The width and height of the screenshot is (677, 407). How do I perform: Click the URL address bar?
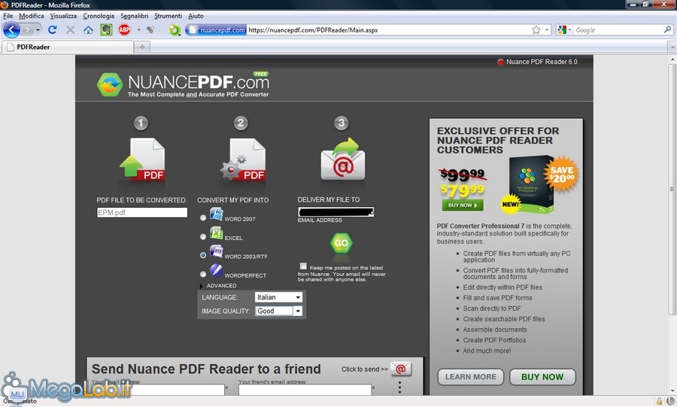[389, 30]
